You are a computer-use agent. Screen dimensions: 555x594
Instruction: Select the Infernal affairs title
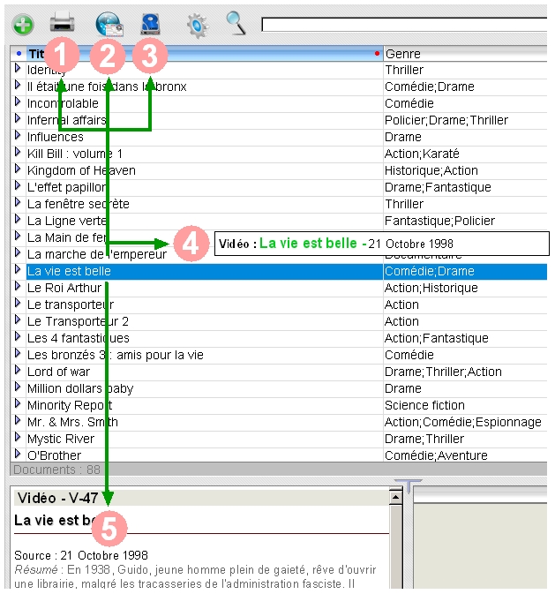[67, 120]
